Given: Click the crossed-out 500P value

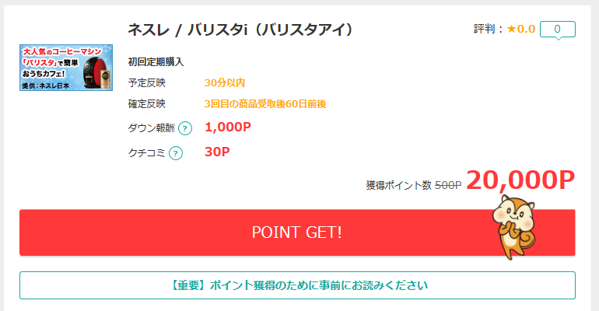Looking at the screenshot, I should (448, 185).
